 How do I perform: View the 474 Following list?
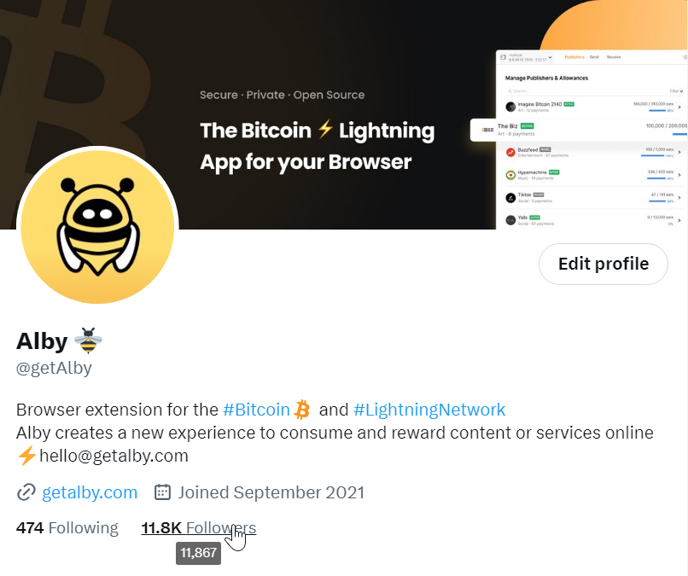coord(67,527)
